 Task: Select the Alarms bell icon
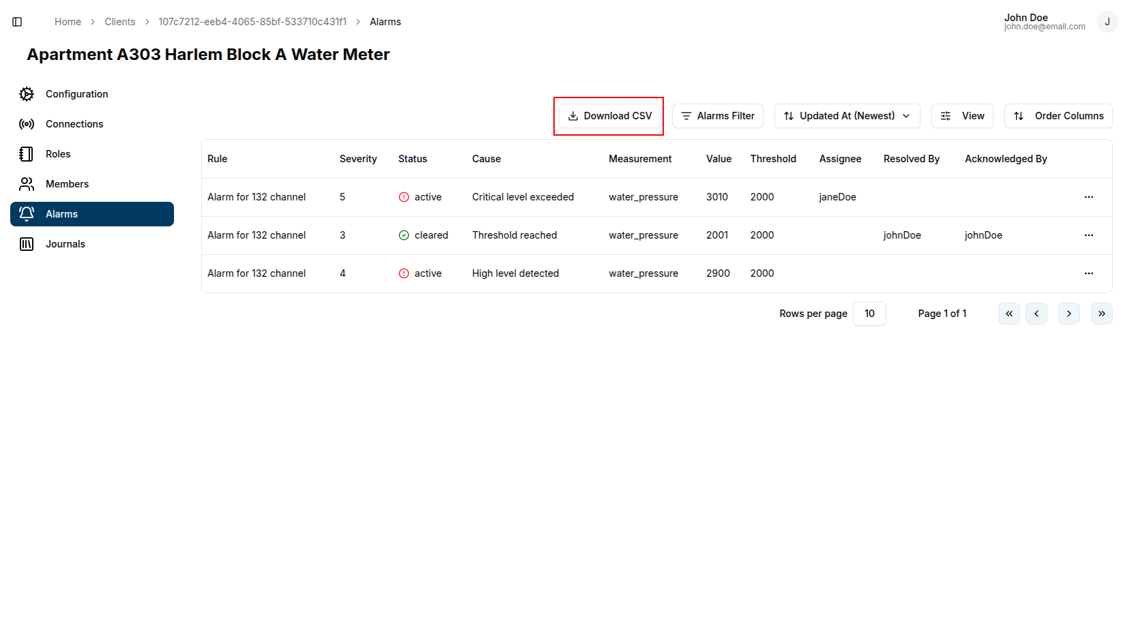click(x=26, y=213)
